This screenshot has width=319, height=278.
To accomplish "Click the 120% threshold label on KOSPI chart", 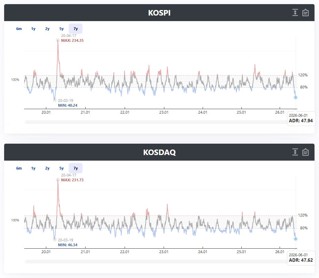I will [x=303, y=75].
